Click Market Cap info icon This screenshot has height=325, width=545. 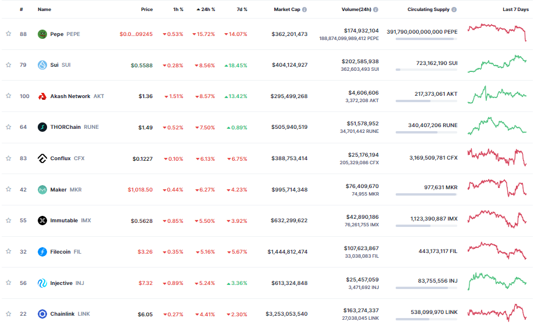point(304,10)
